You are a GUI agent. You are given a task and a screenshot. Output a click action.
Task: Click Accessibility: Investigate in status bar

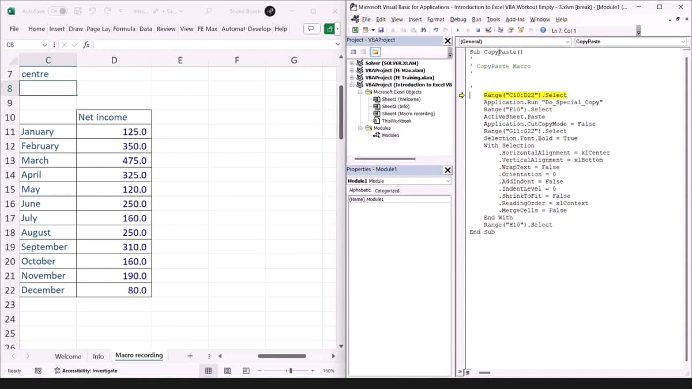click(x=85, y=371)
